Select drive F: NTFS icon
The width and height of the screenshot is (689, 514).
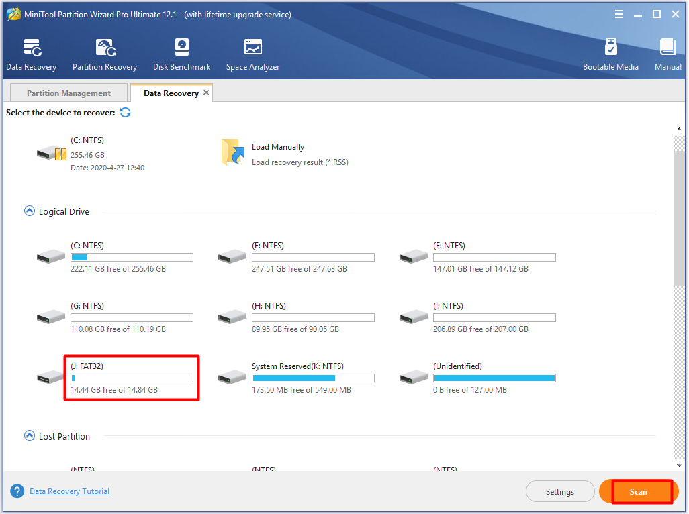(414, 256)
